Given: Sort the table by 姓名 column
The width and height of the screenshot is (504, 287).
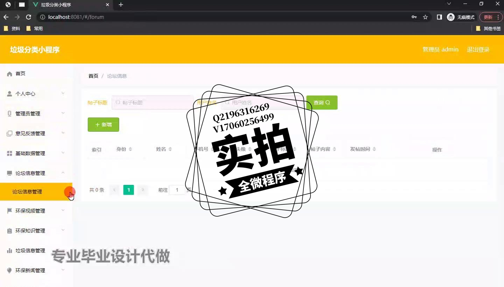Looking at the screenshot, I should [170, 149].
